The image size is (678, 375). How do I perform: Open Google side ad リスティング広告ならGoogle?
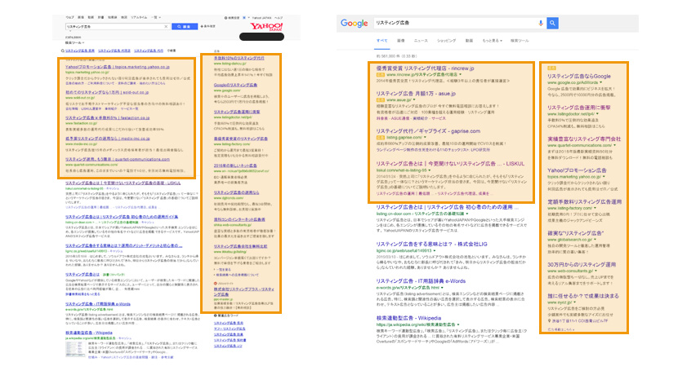coord(579,76)
